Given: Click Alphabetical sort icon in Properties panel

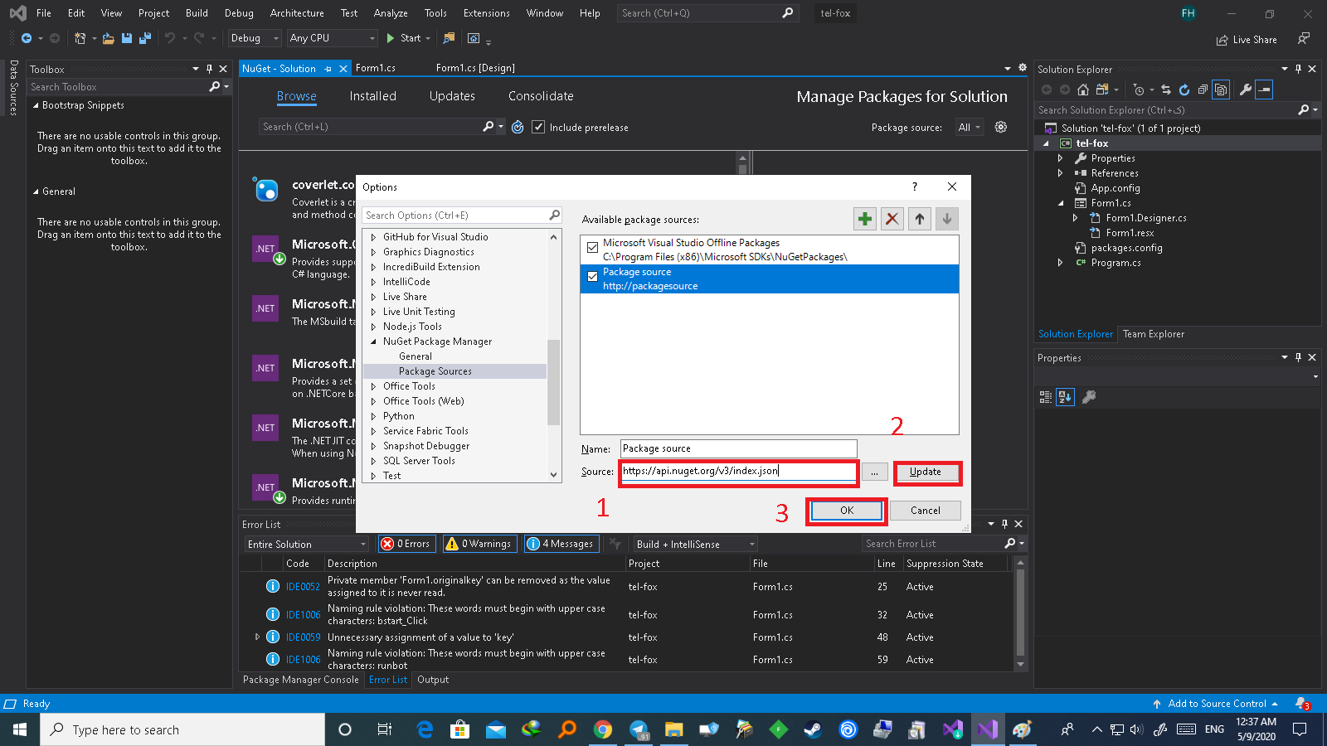Looking at the screenshot, I should (1065, 397).
